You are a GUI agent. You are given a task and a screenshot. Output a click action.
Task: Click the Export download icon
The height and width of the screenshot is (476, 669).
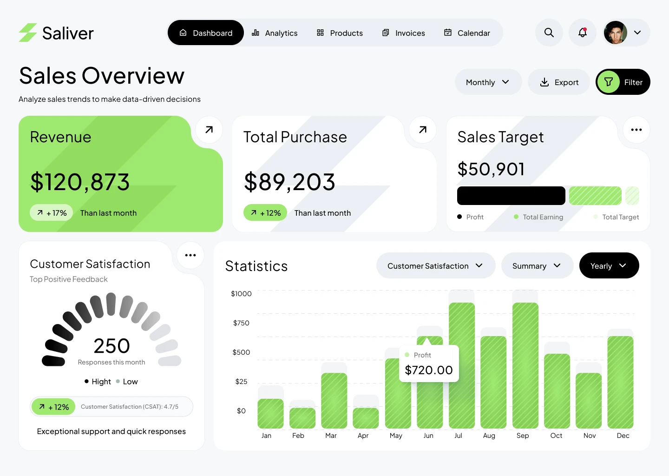click(x=544, y=82)
